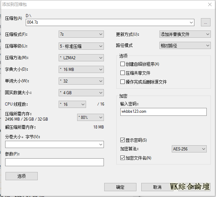216x197 pixels.
Task: Open the 更新方式 dropdown
Action: tap(185, 34)
